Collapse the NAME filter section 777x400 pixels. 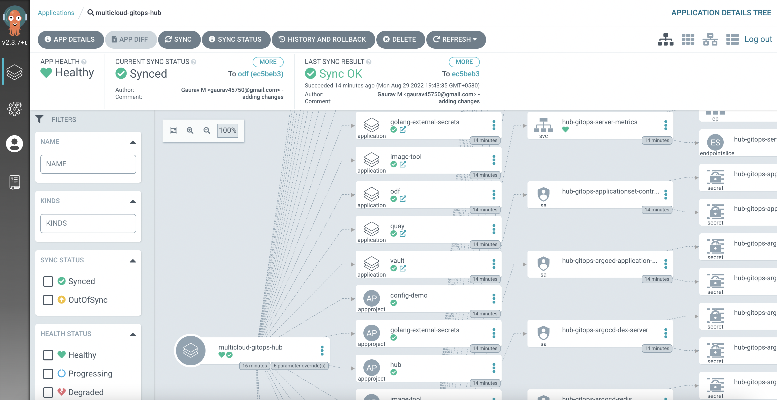tap(133, 142)
